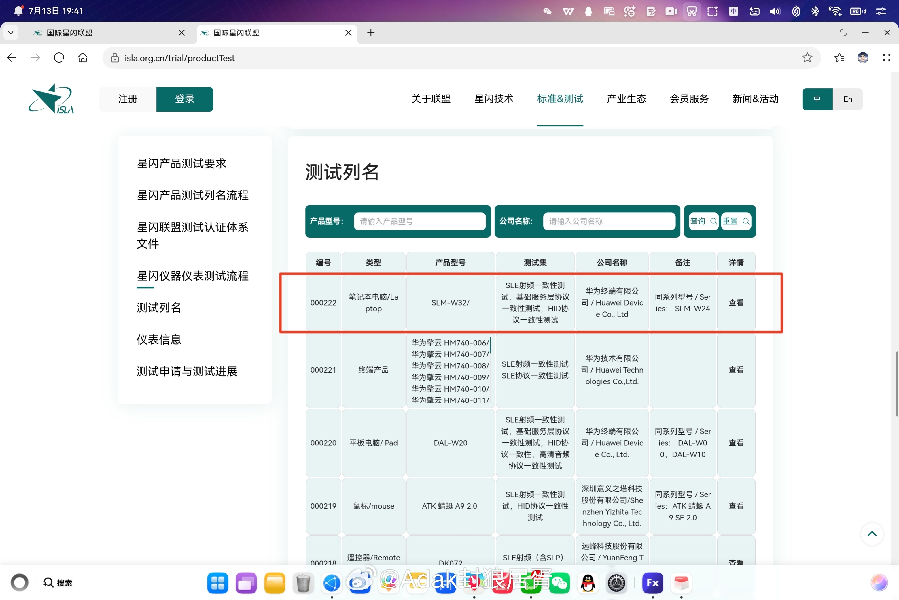This screenshot has width=899, height=600.
Task: Open the favorites list icon
Action: 839,58
